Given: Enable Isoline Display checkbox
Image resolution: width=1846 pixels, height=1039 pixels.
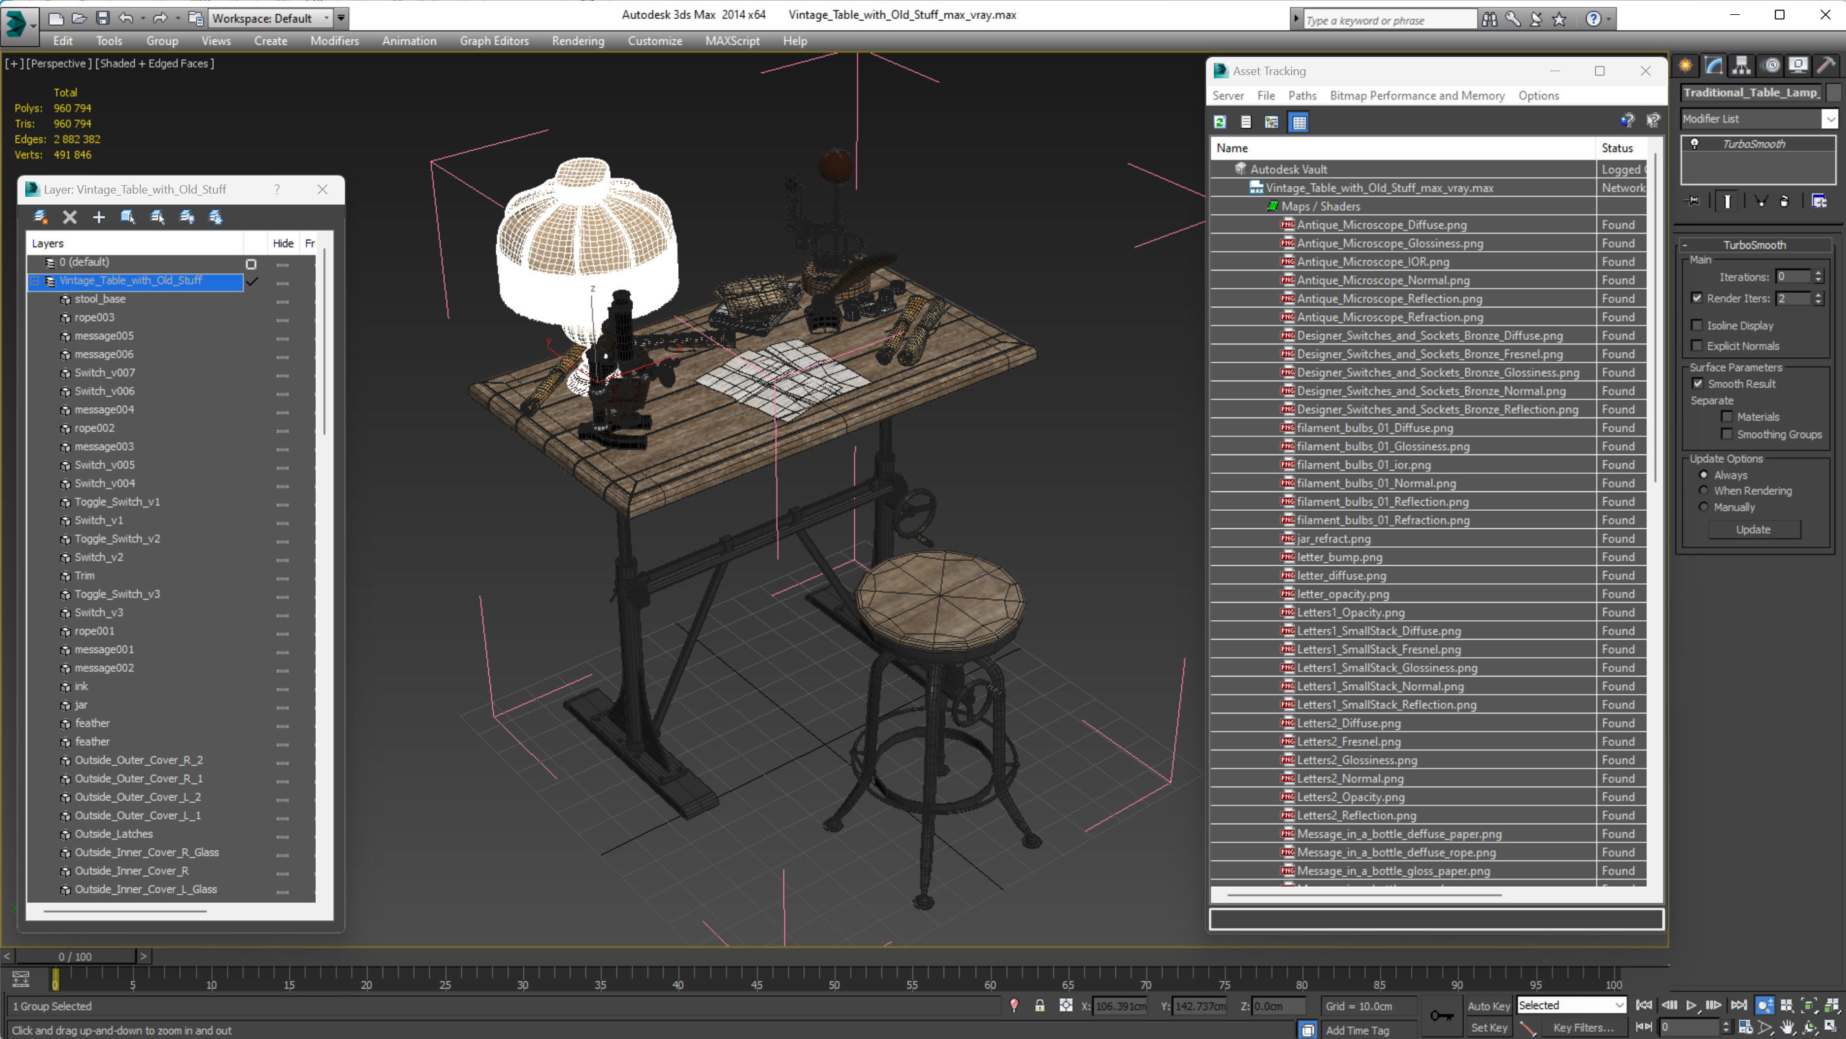Looking at the screenshot, I should click(1697, 326).
